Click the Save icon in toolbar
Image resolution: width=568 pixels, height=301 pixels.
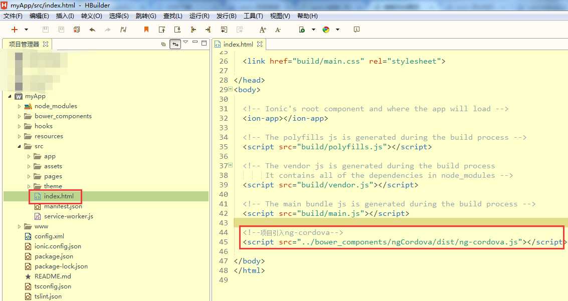[x=46, y=30]
